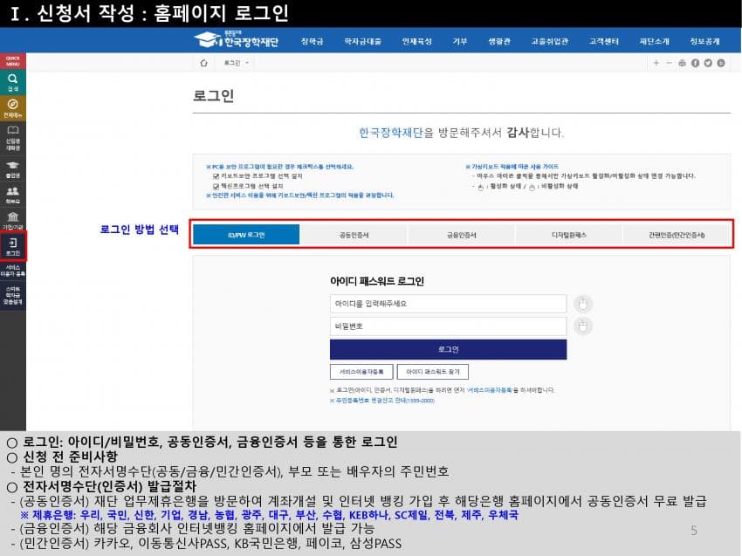742x556 pixels.
Task: Toggle 키보드보안 프로그램 선택 설치 checkbox
Action: point(216,175)
